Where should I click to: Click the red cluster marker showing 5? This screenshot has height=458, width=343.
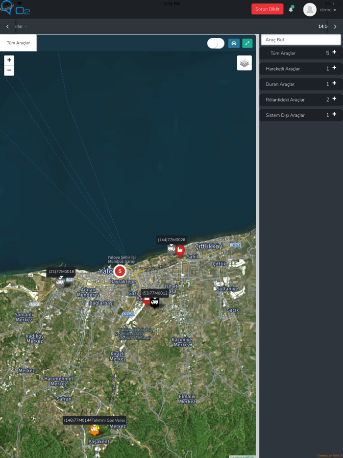coord(120,271)
